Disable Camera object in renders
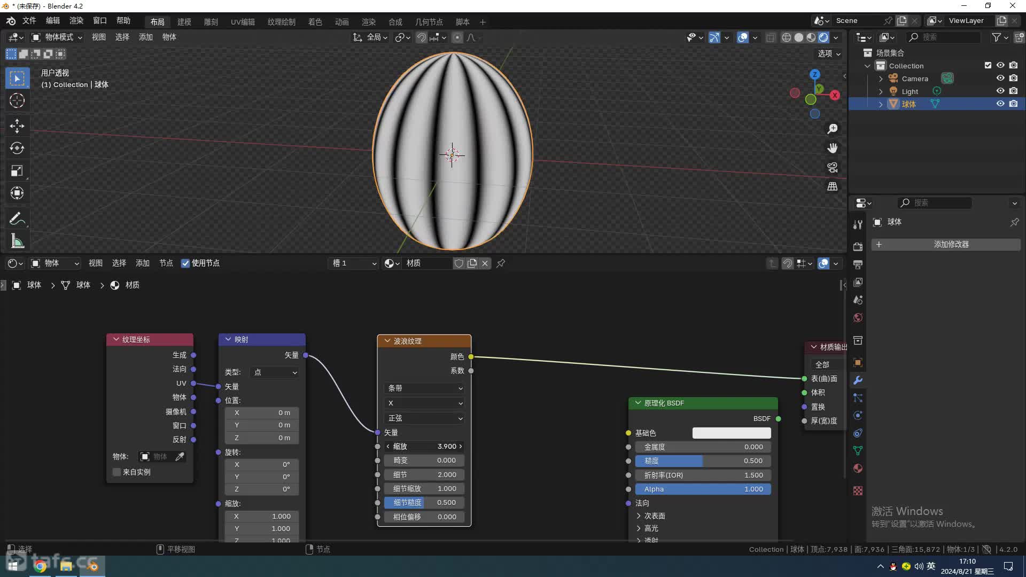 1013,78
